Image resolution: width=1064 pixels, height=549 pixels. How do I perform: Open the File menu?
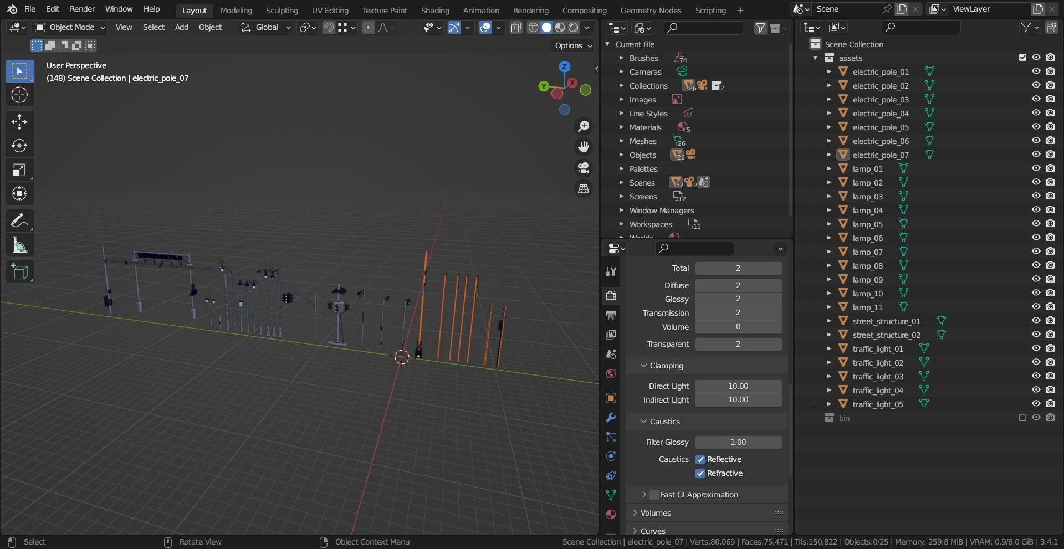[x=30, y=9]
